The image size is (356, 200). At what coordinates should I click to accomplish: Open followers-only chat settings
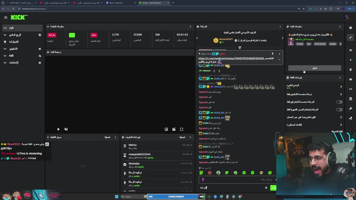[315, 94]
